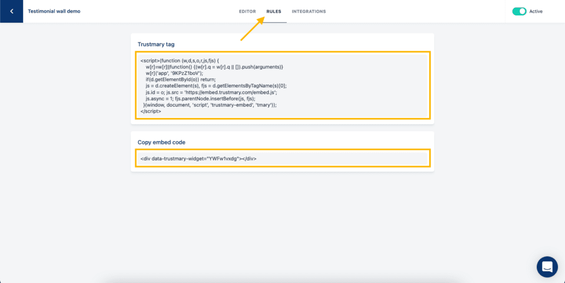565x283 pixels.
Task: Switch to the Editor tab
Action: [247, 12]
